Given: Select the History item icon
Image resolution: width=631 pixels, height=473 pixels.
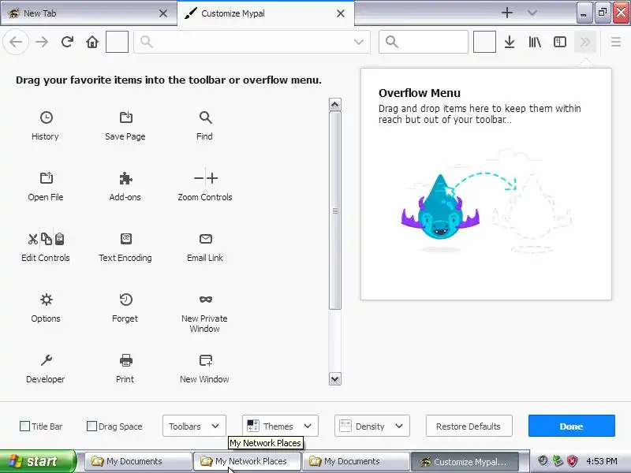Looking at the screenshot, I should pyautogui.click(x=47, y=117).
